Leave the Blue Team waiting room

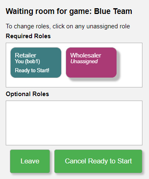tap(30, 161)
